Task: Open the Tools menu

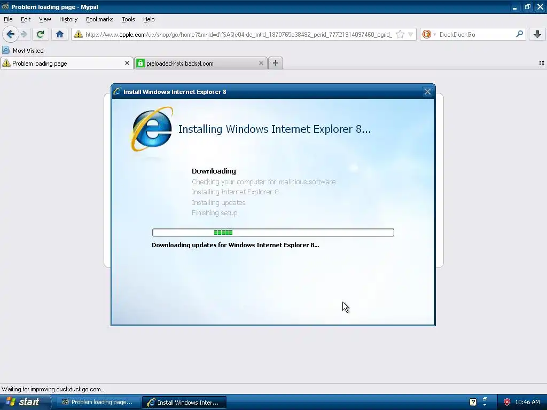Action: pyautogui.click(x=128, y=19)
